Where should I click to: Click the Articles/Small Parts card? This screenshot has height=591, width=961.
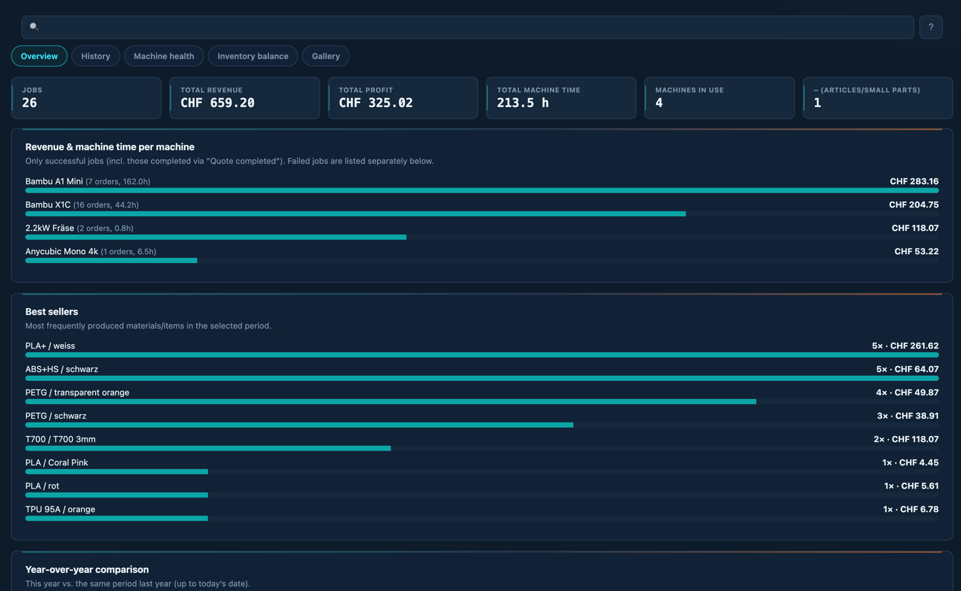pos(878,98)
